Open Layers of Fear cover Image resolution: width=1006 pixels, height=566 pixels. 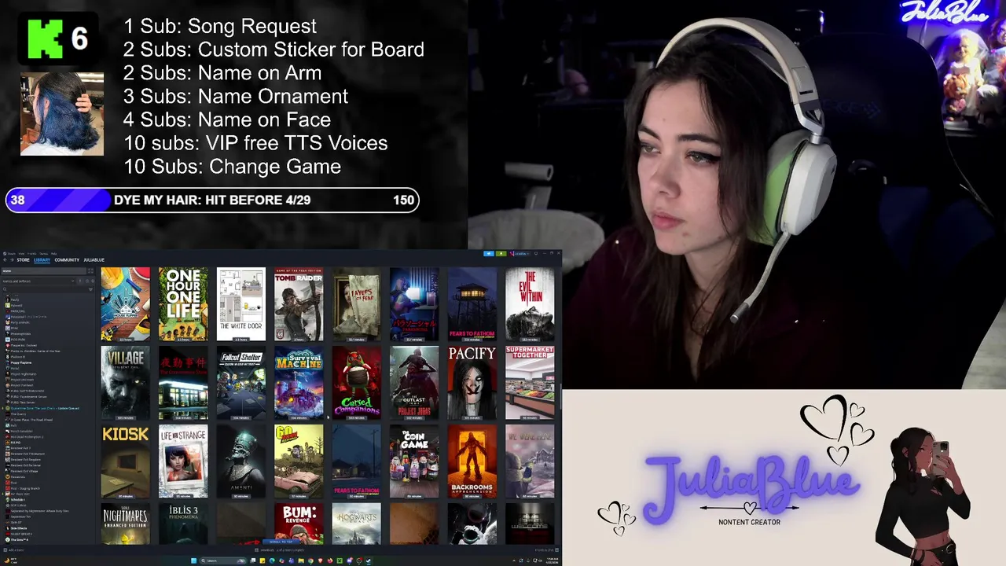(356, 304)
